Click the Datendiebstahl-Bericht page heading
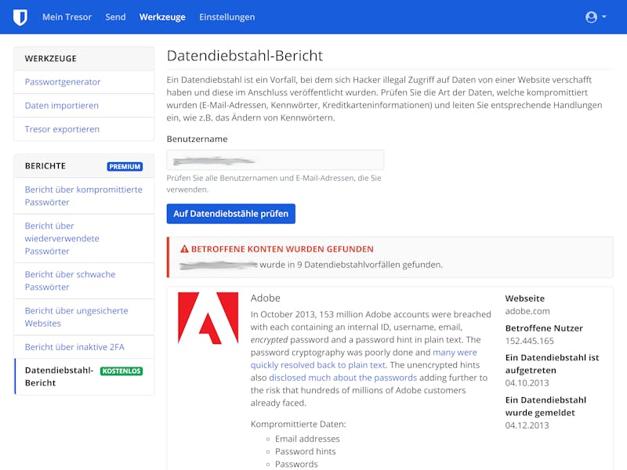Image resolution: width=627 pixels, height=470 pixels. [245, 56]
